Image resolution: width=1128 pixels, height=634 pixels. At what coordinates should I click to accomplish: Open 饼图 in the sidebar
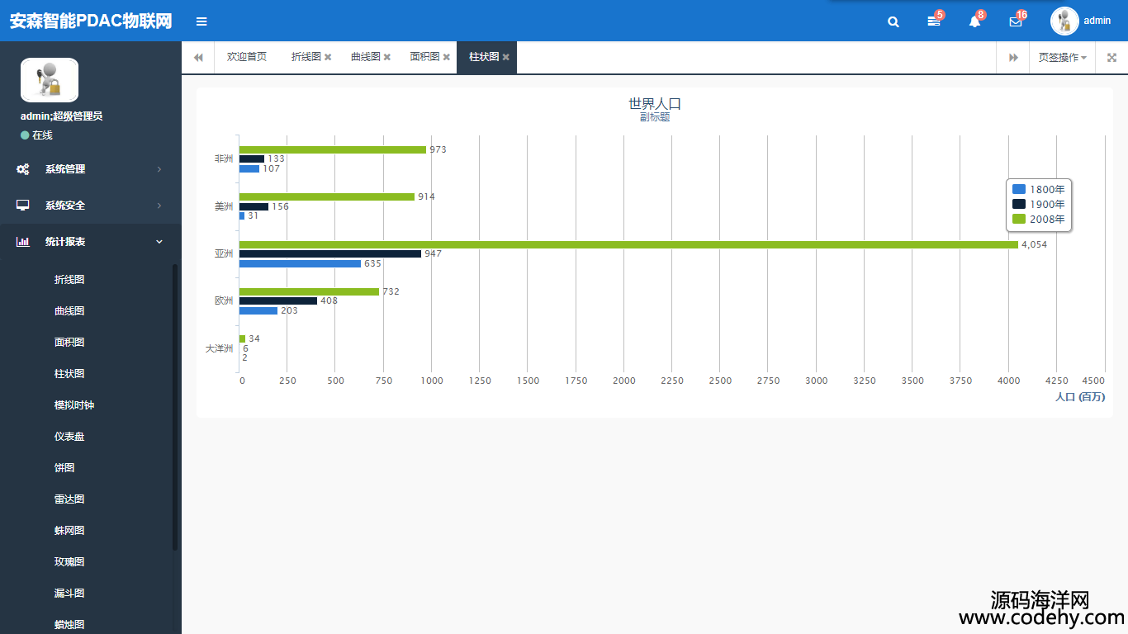tap(64, 468)
